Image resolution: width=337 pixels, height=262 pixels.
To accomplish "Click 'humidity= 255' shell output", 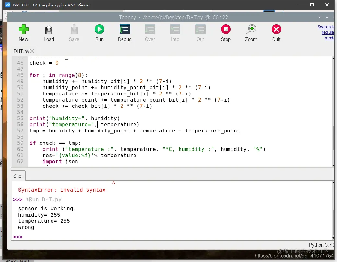I will point(39,215).
